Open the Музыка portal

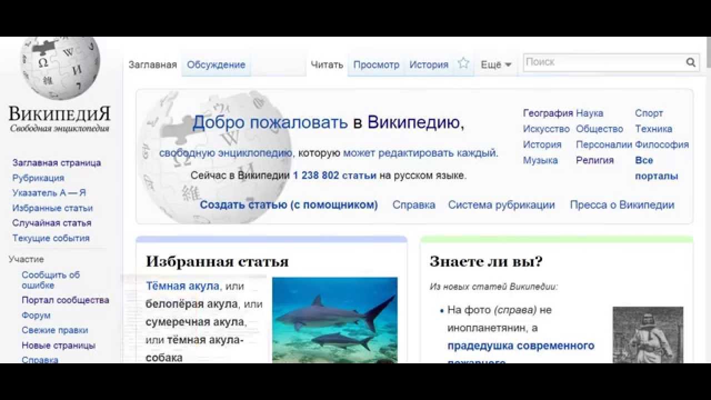coord(540,160)
